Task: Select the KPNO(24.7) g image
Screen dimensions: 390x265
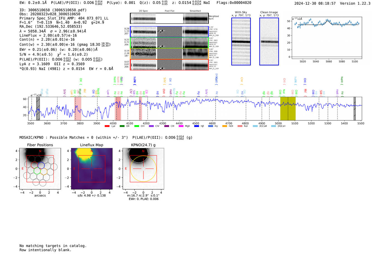Action: (x=143, y=169)
